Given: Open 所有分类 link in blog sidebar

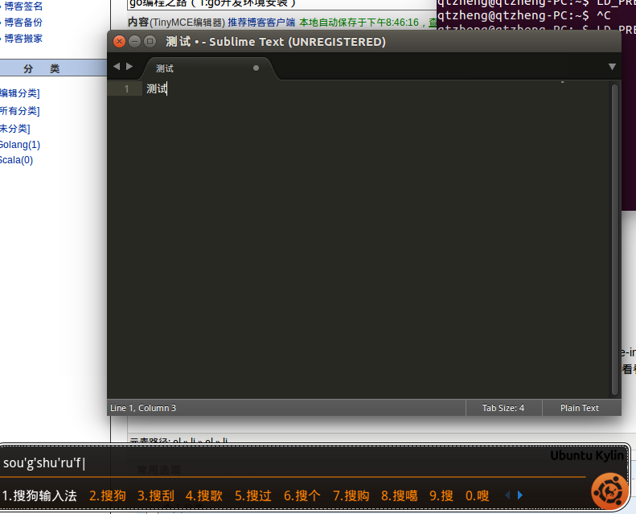Looking at the screenshot, I should (x=19, y=111).
